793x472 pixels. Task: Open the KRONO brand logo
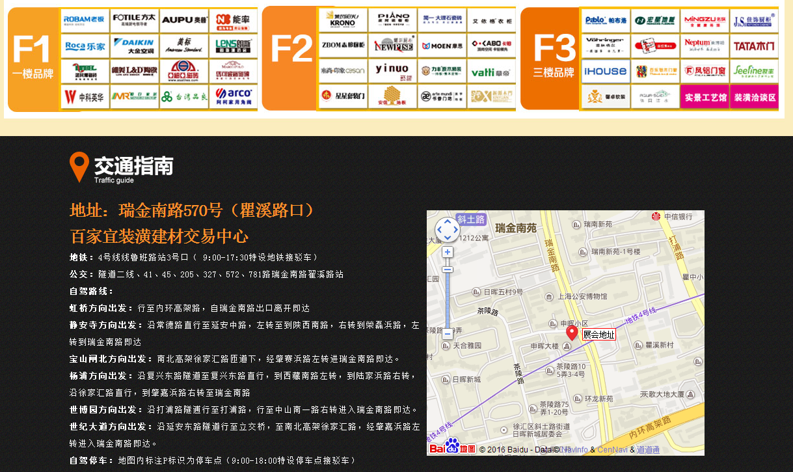click(x=343, y=20)
